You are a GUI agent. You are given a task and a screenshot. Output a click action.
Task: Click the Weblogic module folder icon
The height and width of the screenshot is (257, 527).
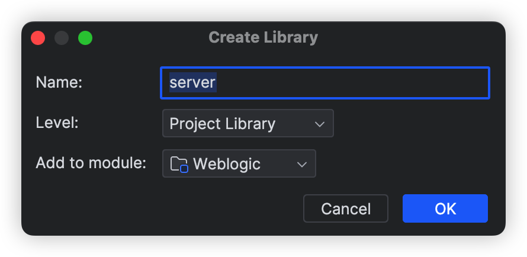[179, 164]
